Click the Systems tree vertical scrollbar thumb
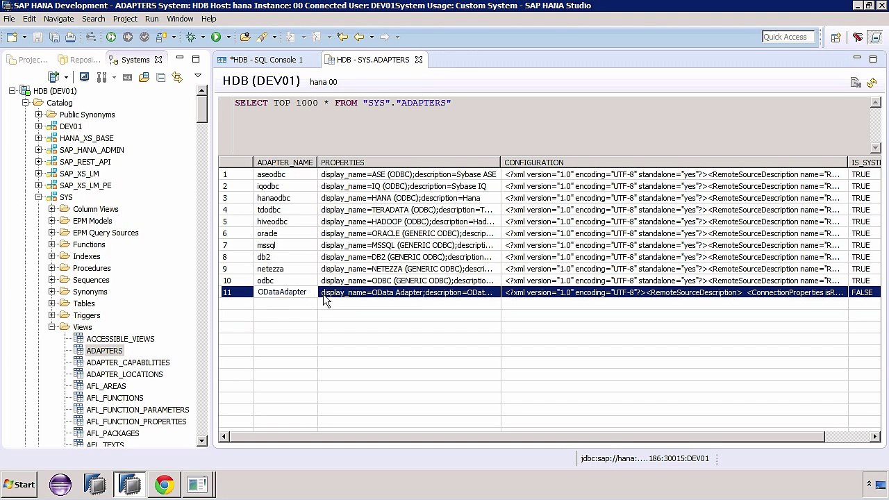 [x=202, y=109]
